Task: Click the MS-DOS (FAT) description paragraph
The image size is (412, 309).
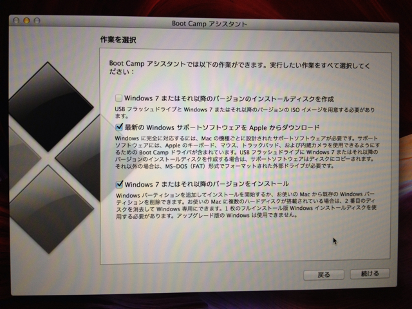Action: point(247,152)
